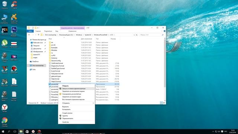Screen dimensions: 238x134
Task: Choose Удалить in context menu
Action: click(77, 116)
